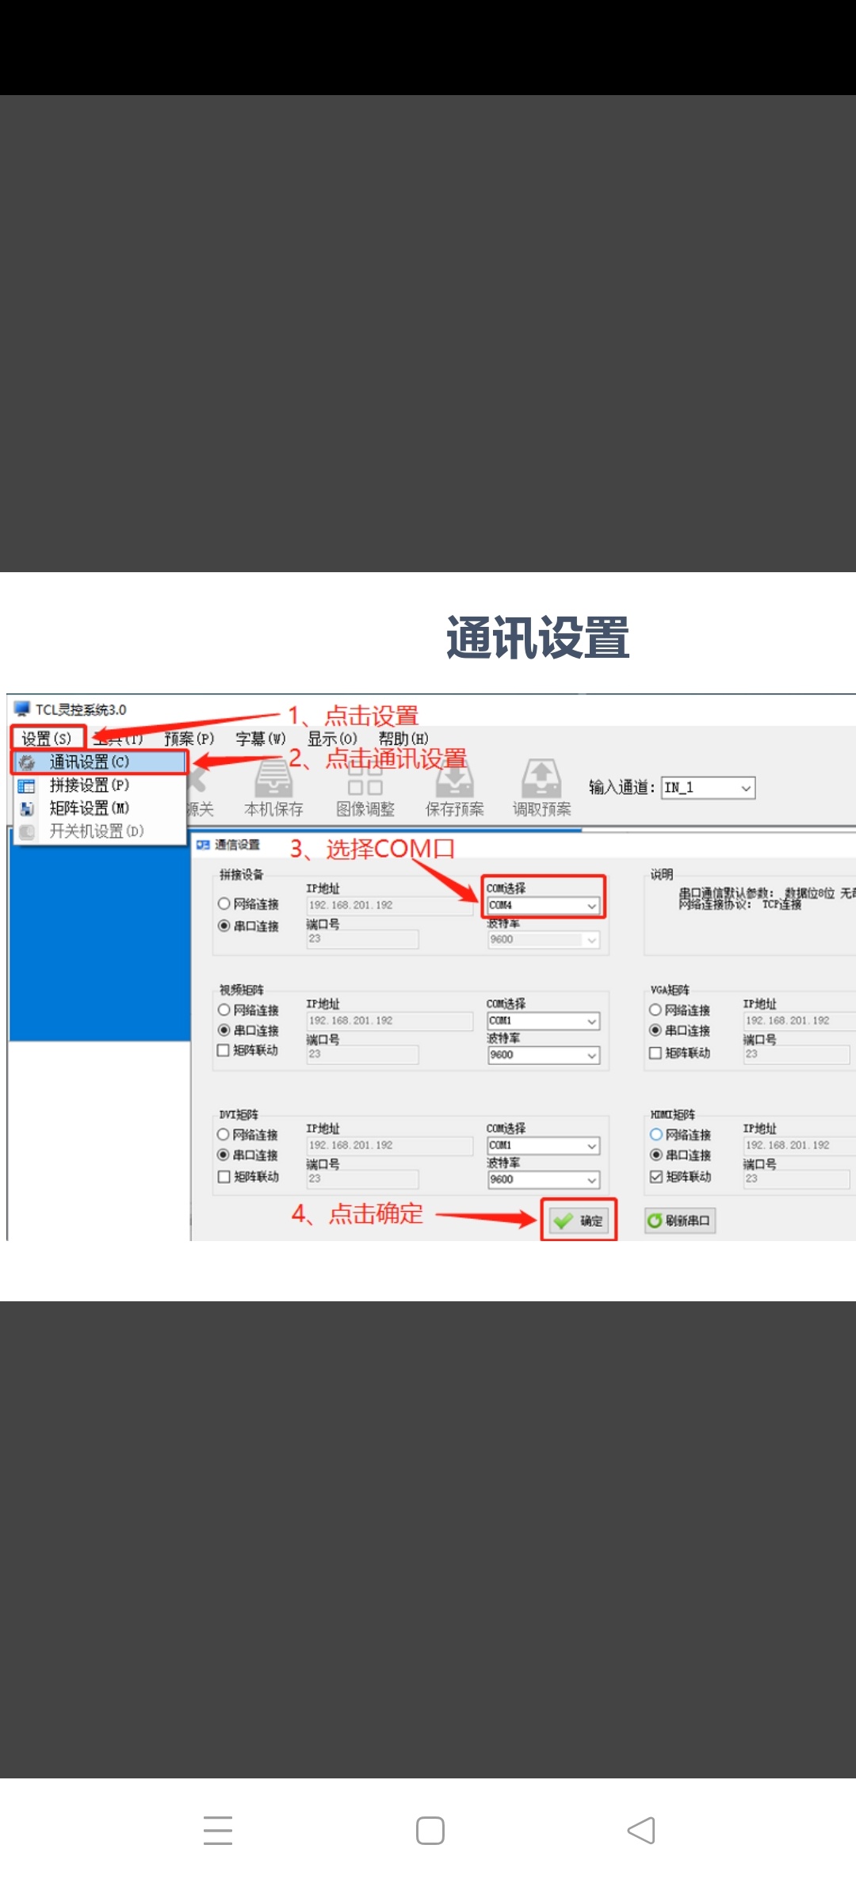Open the DVI矩阵 COM选择 dropdown

tap(544, 1146)
